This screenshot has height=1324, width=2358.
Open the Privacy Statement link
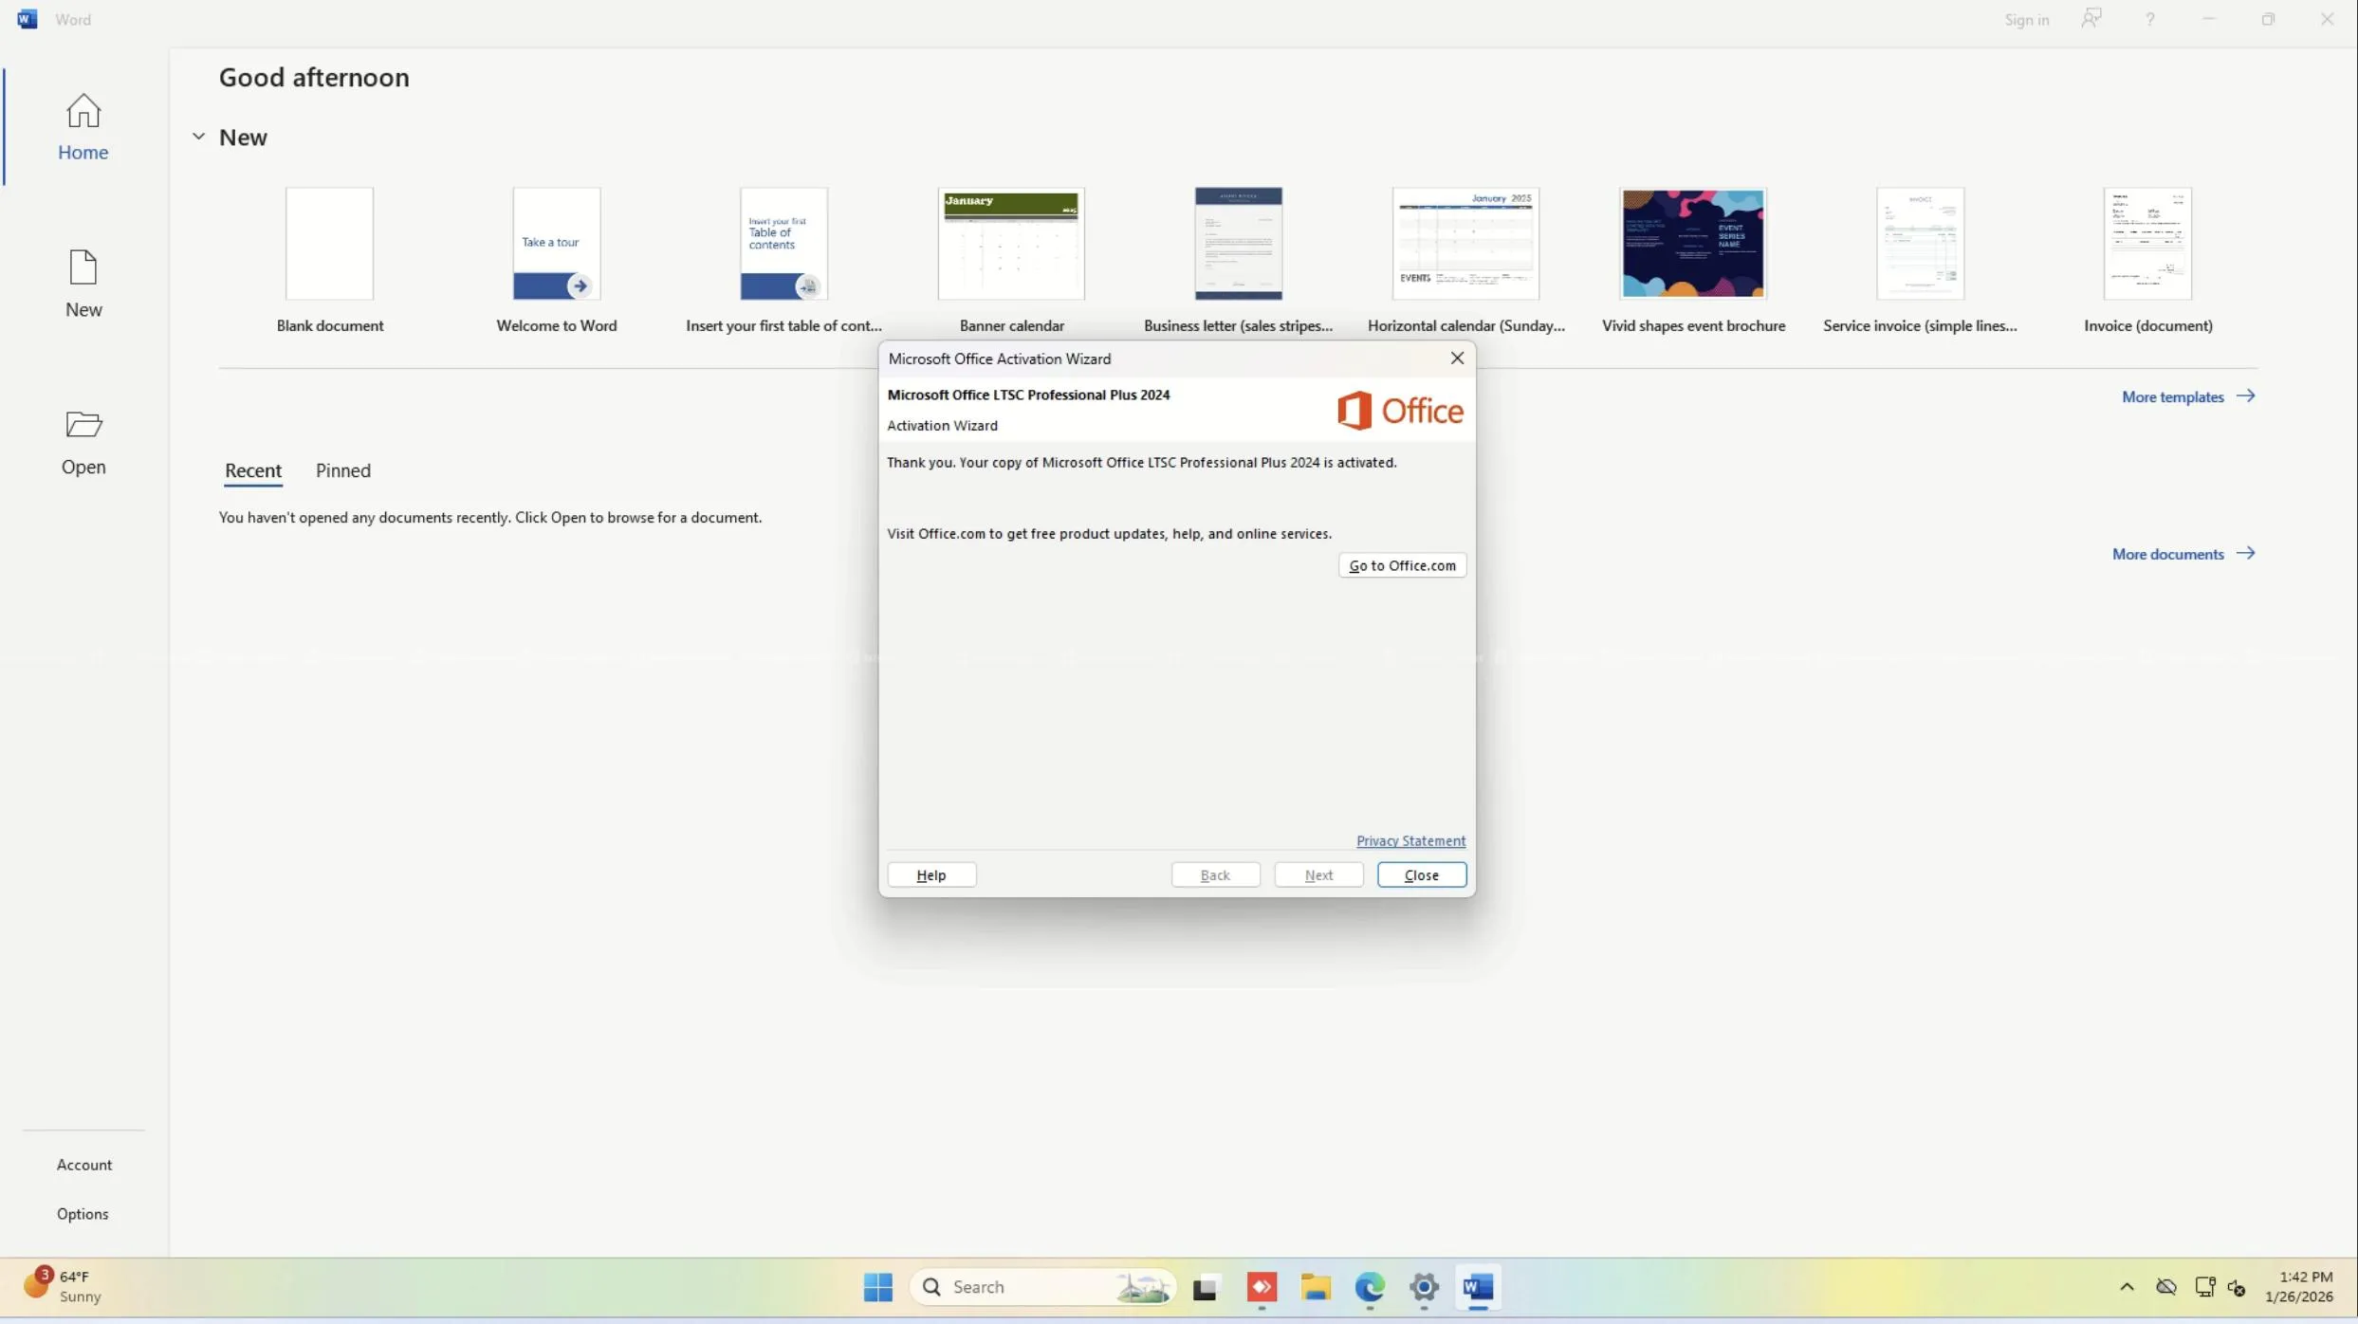click(1410, 840)
